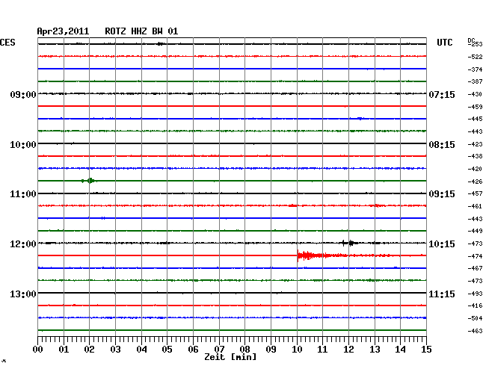486x369 pixels.
Task: Select the DC offset value -457
Action: (x=475, y=193)
